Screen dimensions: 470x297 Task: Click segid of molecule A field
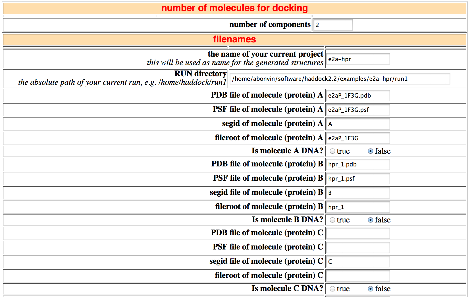point(358,124)
